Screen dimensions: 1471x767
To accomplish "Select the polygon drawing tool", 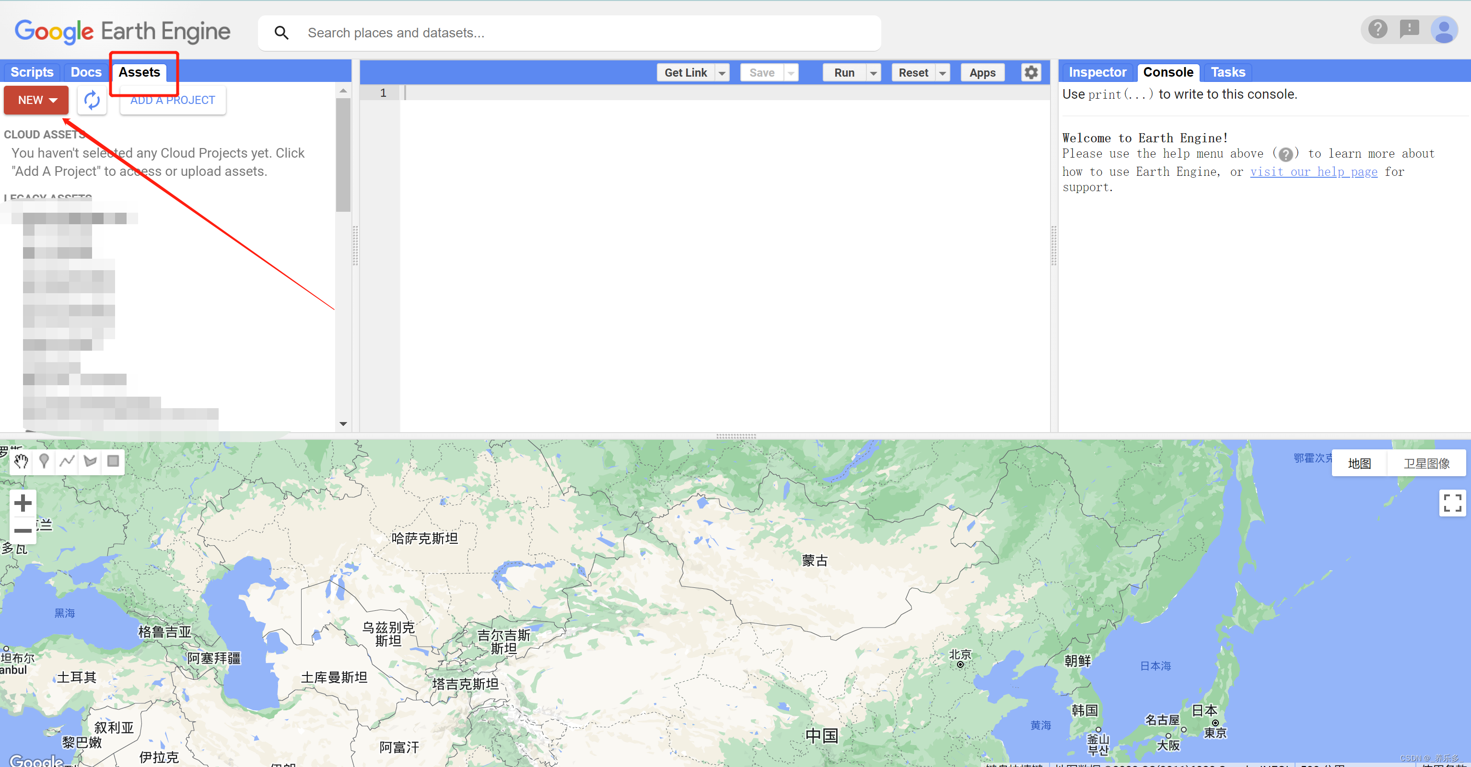I will [x=90, y=462].
